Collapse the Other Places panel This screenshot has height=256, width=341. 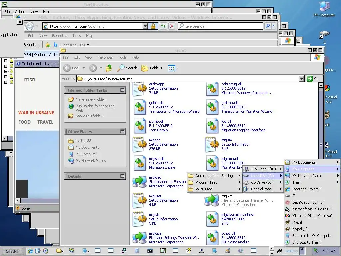pyautogui.click(x=122, y=131)
